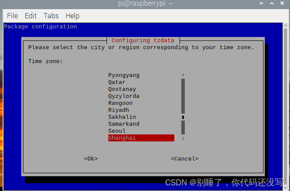Click the list's up arrow indicator
290x191 pixels.
pyautogui.click(x=183, y=75)
